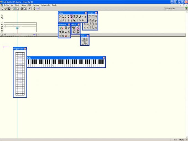This screenshot has width=188, height=141.
Task: Close the Digit palette
Action: tap(88, 36)
